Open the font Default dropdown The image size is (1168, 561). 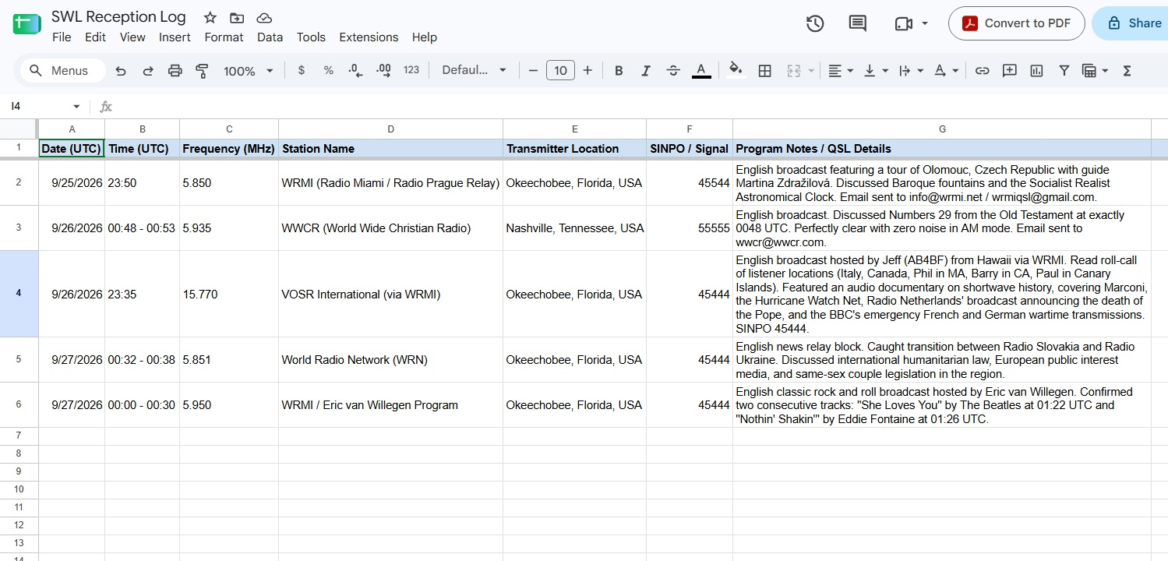(x=474, y=70)
